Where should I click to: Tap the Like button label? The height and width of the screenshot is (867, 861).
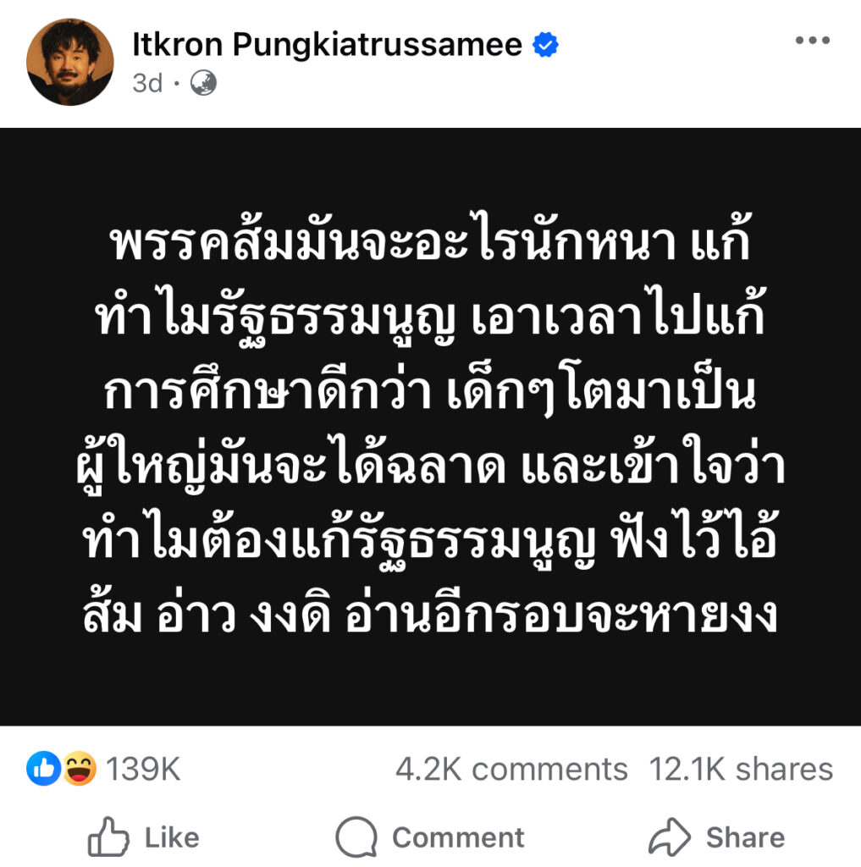coord(172,837)
